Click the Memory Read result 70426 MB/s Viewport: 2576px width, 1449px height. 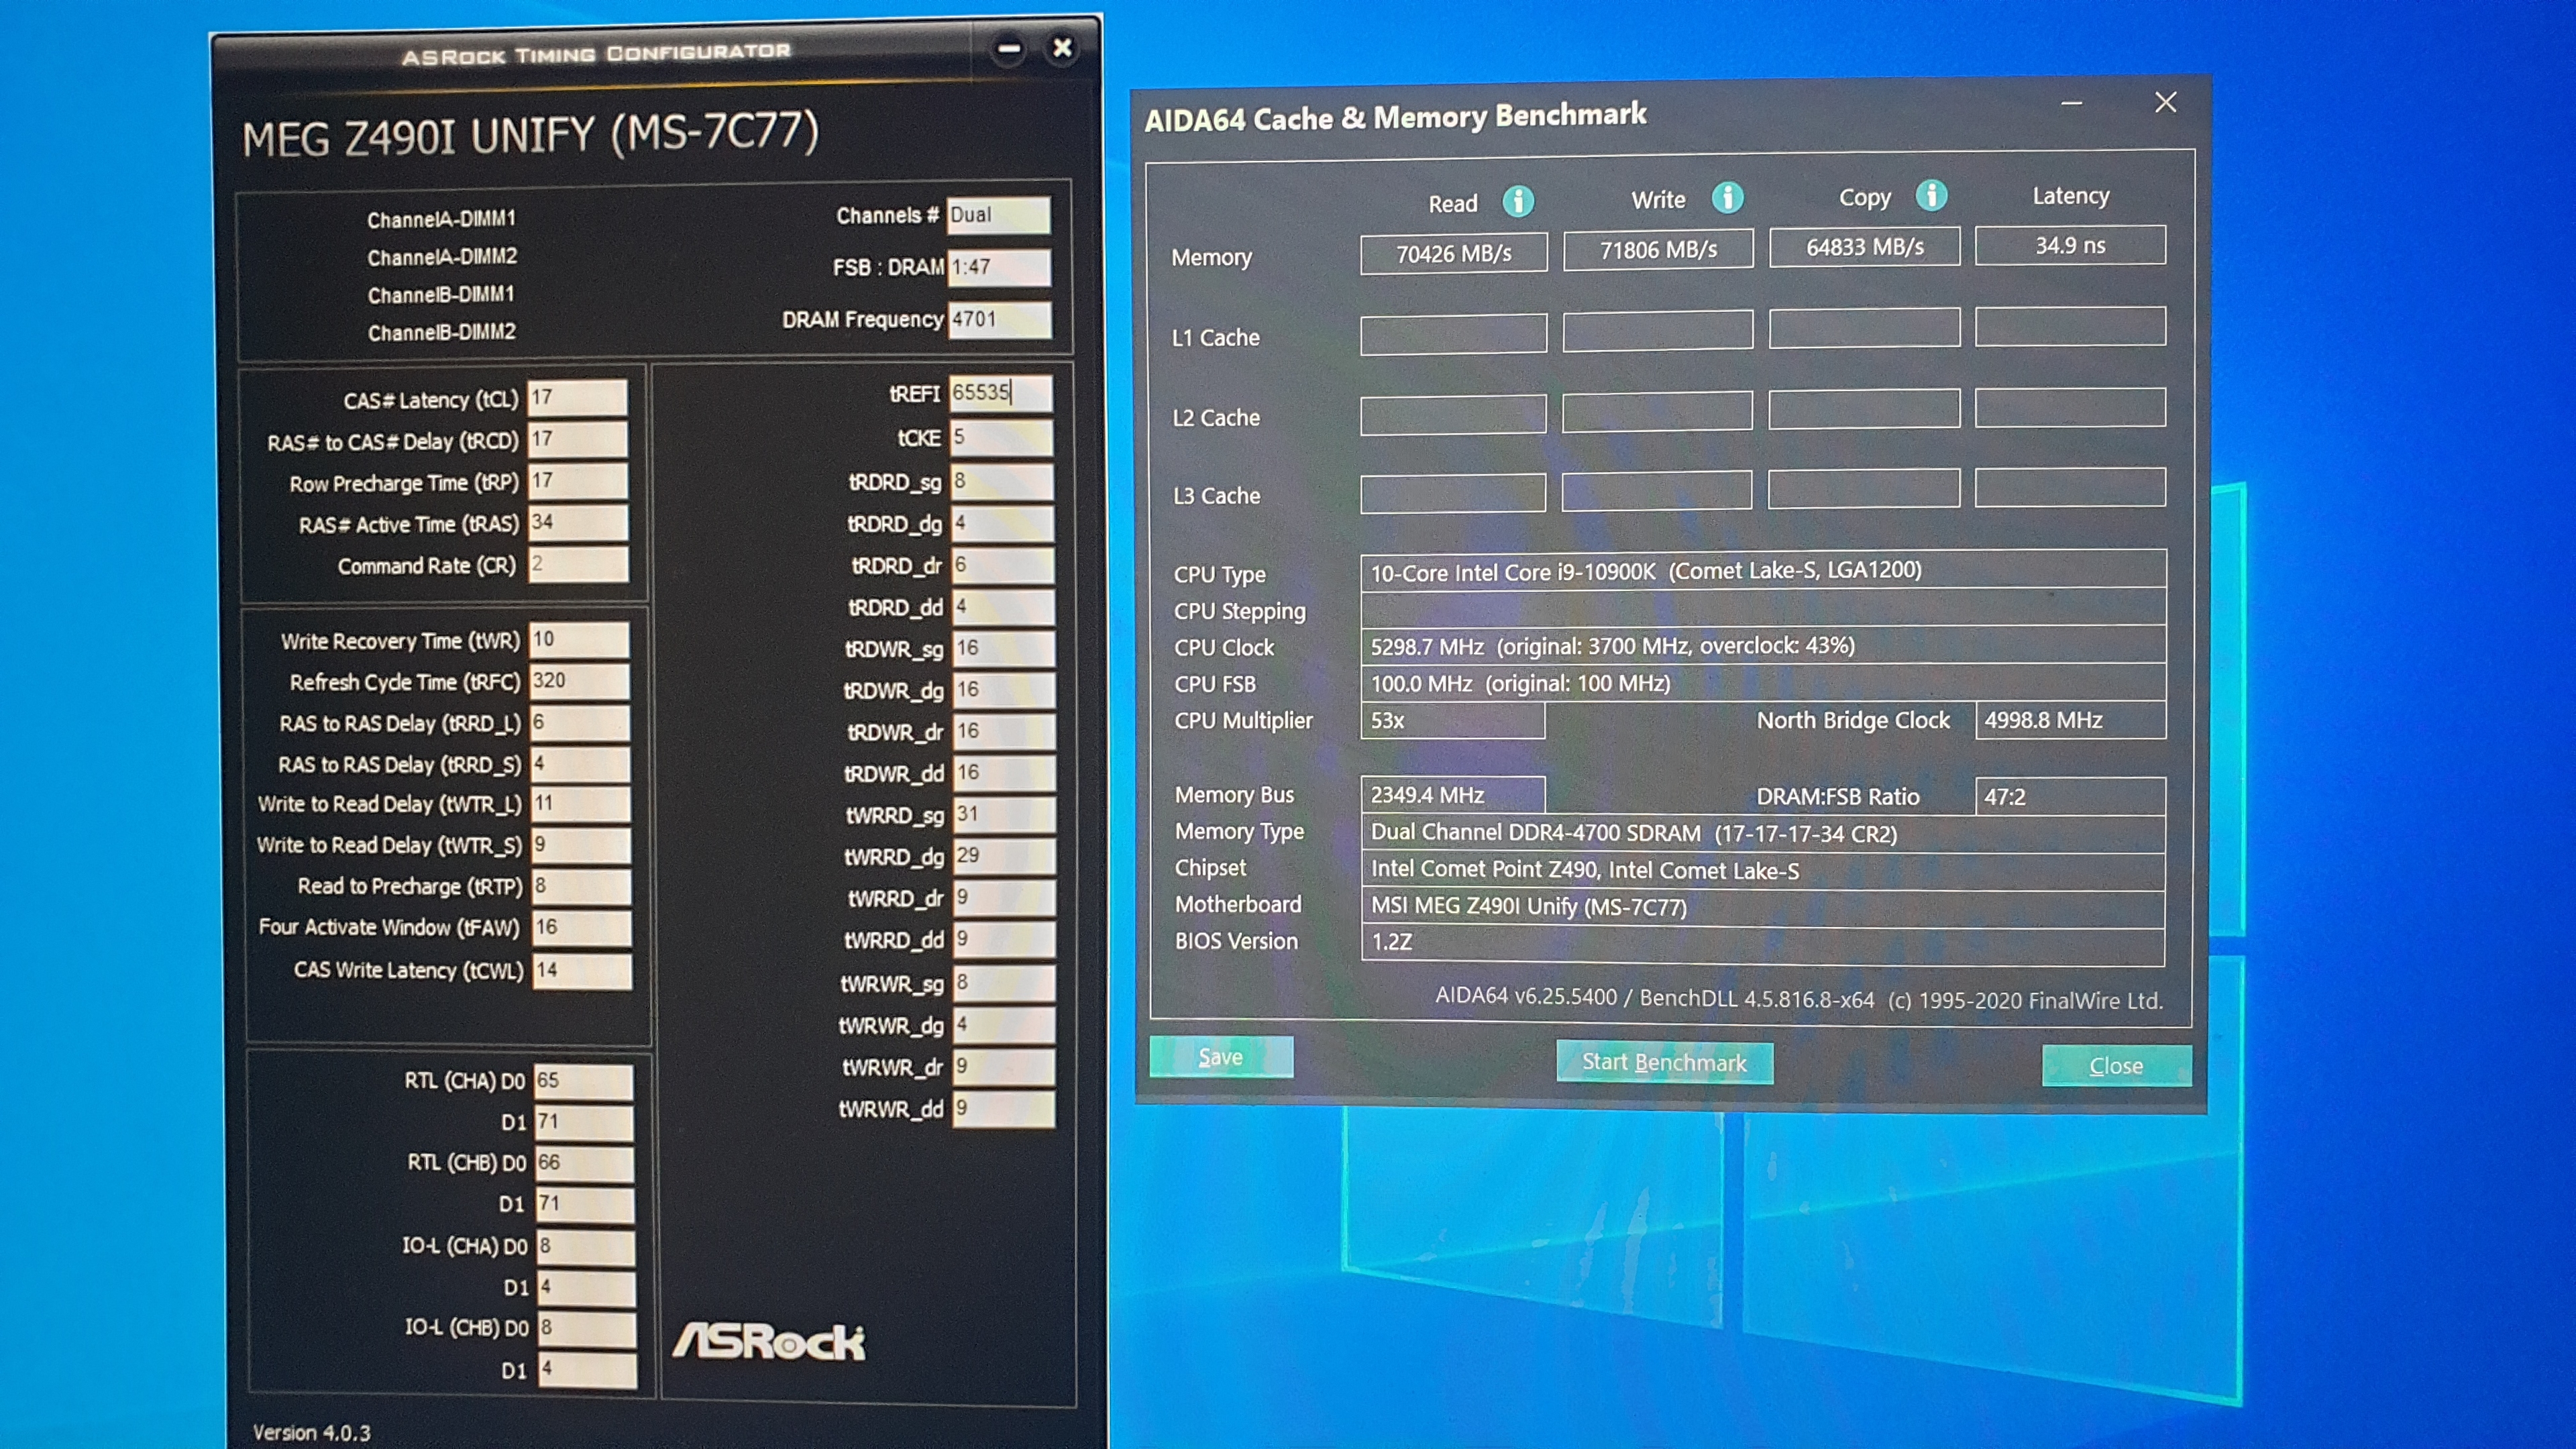pos(1453,253)
